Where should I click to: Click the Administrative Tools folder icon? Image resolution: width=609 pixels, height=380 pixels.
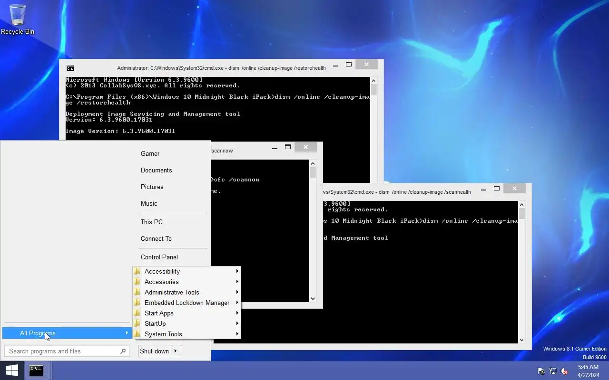tap(137, 292)
